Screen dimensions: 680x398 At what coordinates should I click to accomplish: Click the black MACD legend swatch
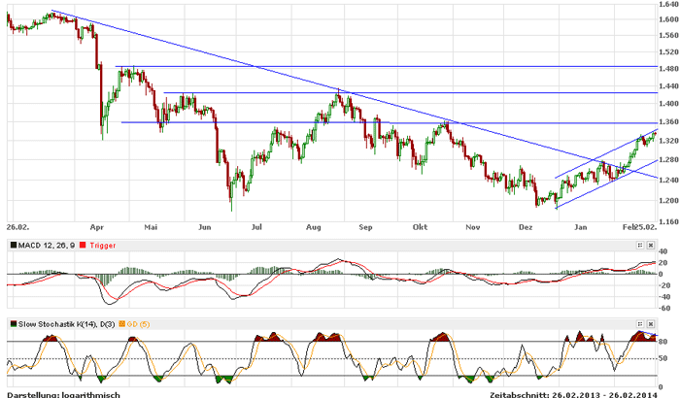(12, 247)
